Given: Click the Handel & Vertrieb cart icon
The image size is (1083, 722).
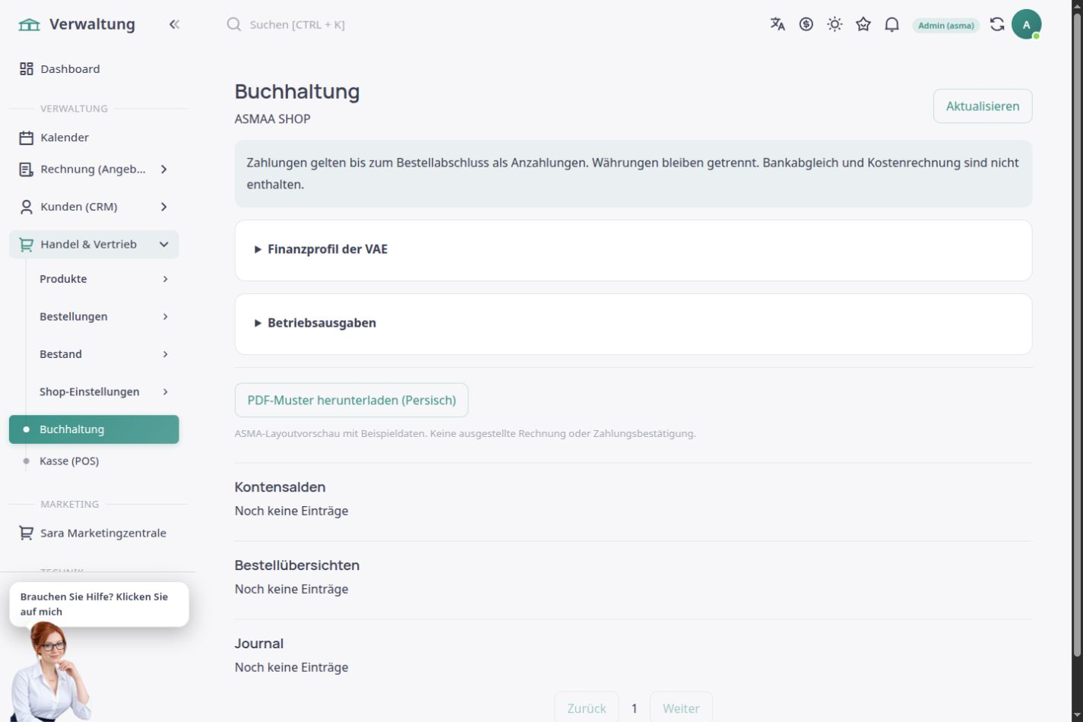Looking at the screenshot, I should click(27, 245).
